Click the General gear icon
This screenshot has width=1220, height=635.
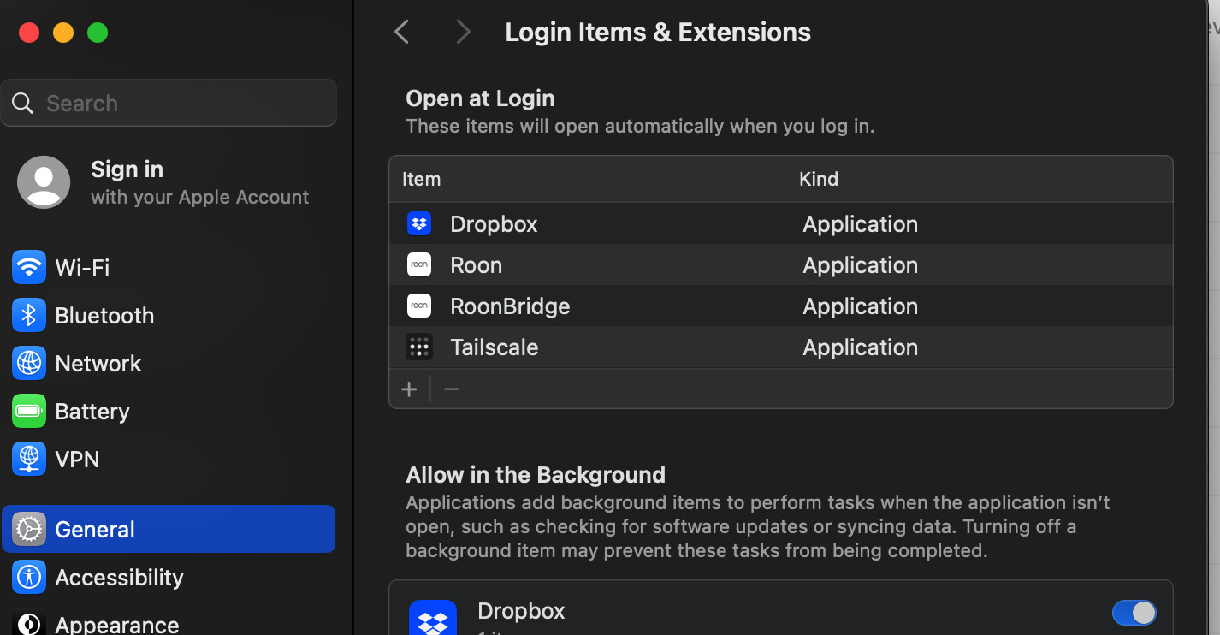[29, 529]
